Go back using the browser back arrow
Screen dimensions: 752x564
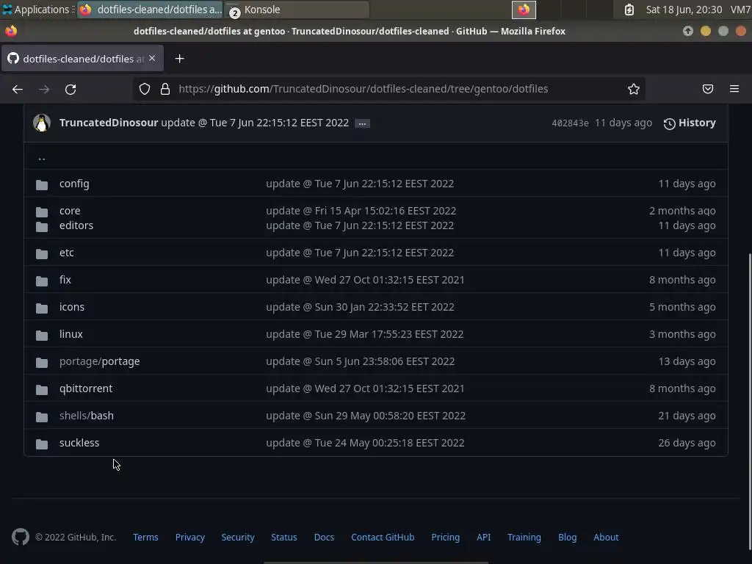coord(18,89)
